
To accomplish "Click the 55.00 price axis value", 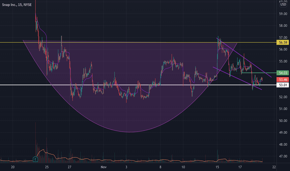I will tap(283, 61).
